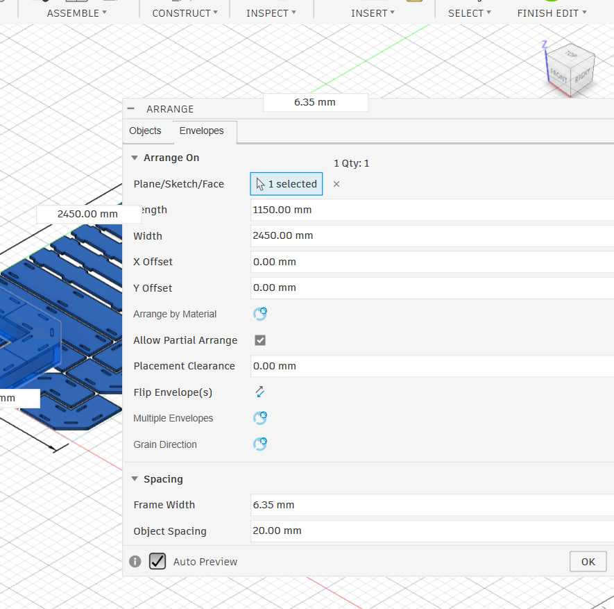The height and width of the screenshot is (609, 614).
Task: Open the INSPECT dropdown menu
Action: point(271,13)
